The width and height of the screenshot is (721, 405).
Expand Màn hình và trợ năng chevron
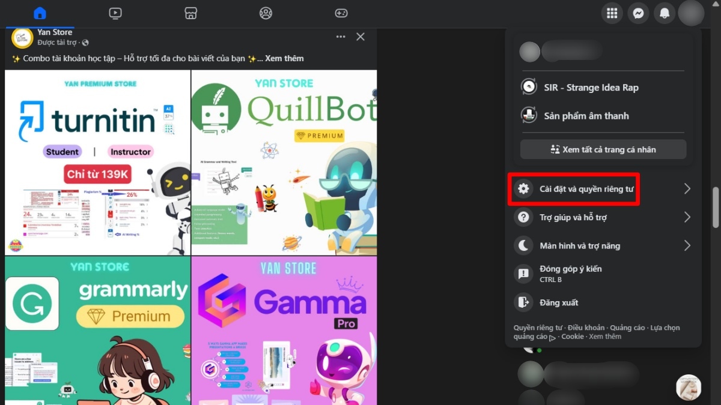687,245
